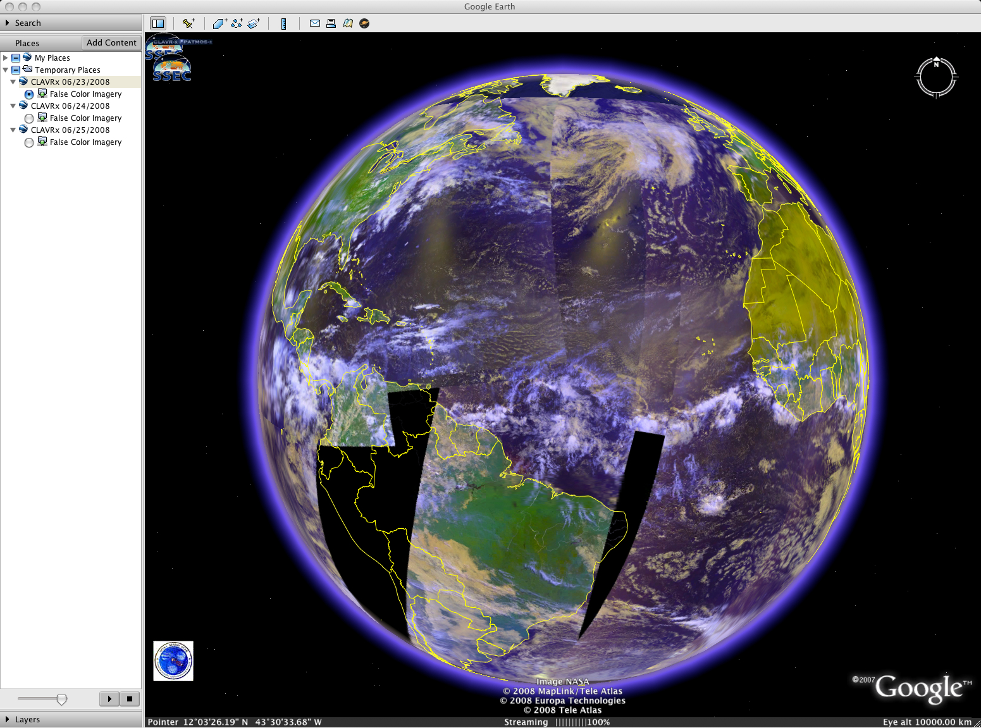Open the ruler measurement tool

pos(283,23)
